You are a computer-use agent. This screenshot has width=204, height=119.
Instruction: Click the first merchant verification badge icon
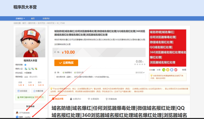[26, 69]
